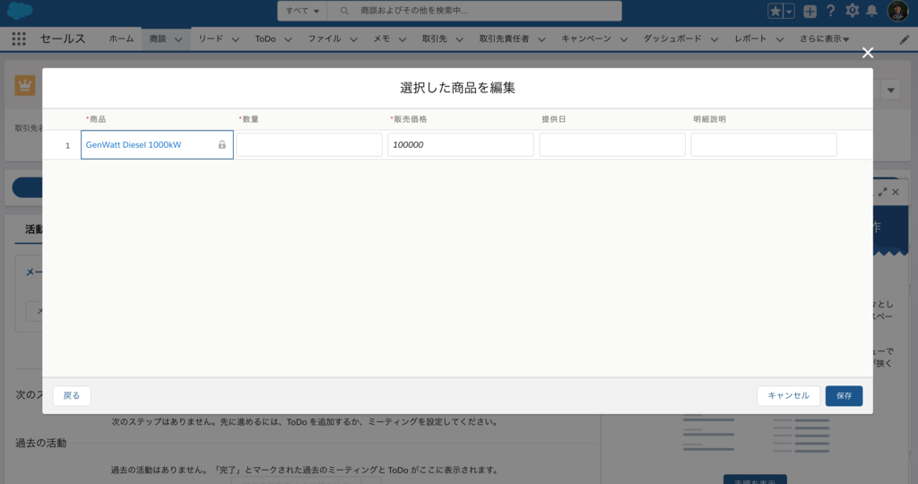Click the 商品 column header
918x484 pixels.
click(96, 119)
